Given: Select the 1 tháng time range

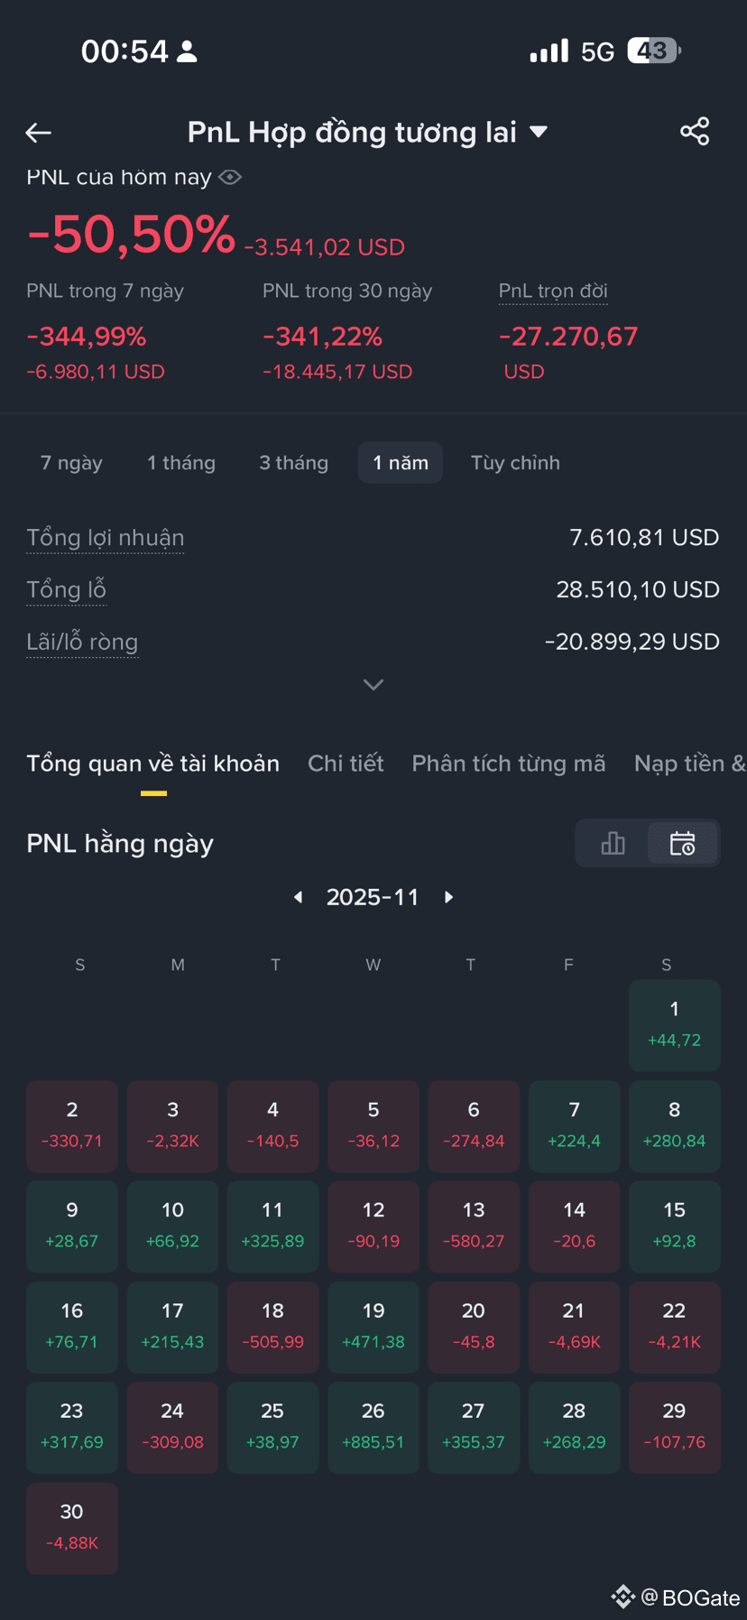Looking at the screenshot, I should point(181,463).
